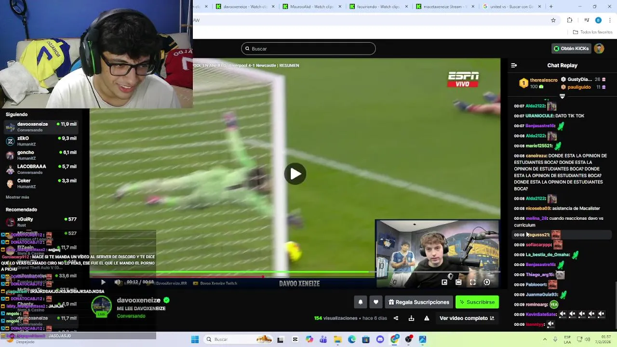The width and height of the screenshot is (617, 347).
Task: Expand the list with Mostrar más
Action: 17,197
